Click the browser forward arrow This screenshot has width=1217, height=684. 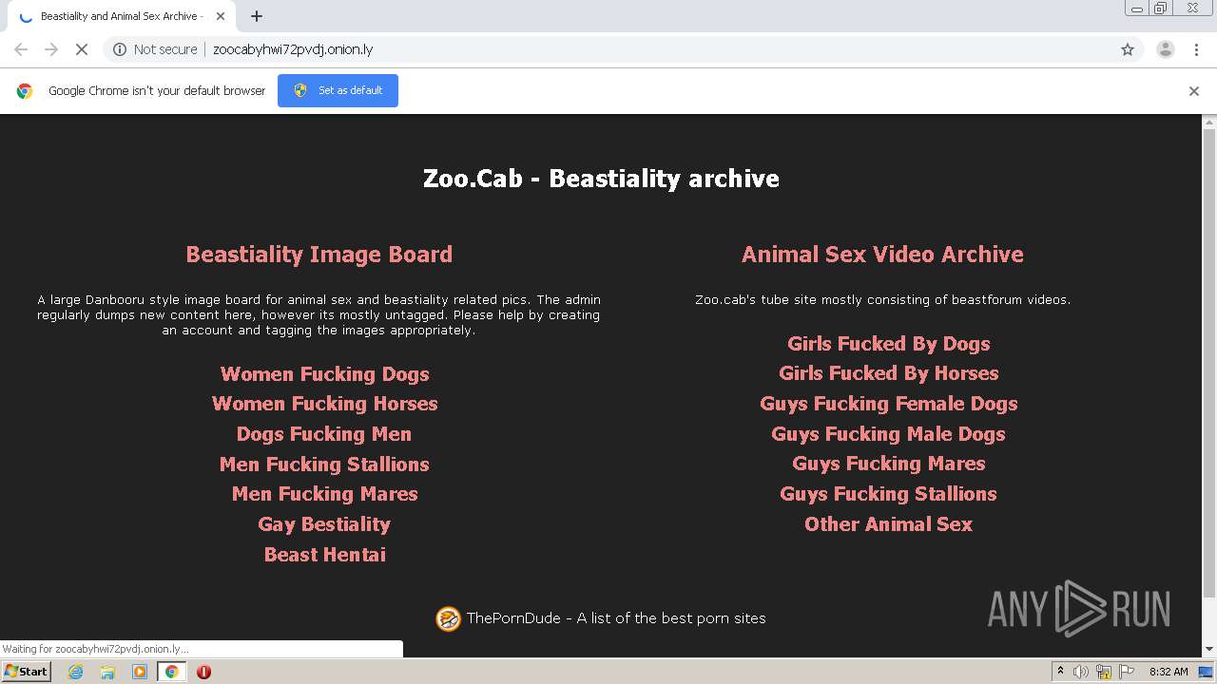pyautogui.click(x=51, y=49)
